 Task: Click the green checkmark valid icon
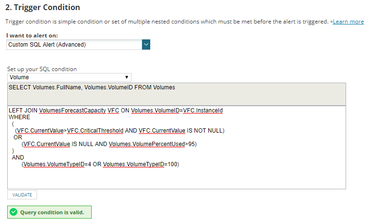pyautogui.click(x=13, y=212)
